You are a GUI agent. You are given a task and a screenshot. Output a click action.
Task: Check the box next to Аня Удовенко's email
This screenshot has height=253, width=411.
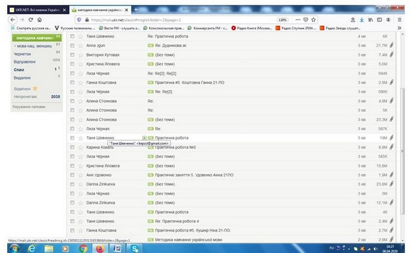[x=72, y=175]
